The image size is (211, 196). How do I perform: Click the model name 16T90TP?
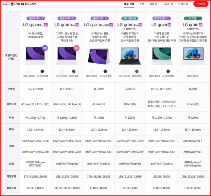pos(99,89)
